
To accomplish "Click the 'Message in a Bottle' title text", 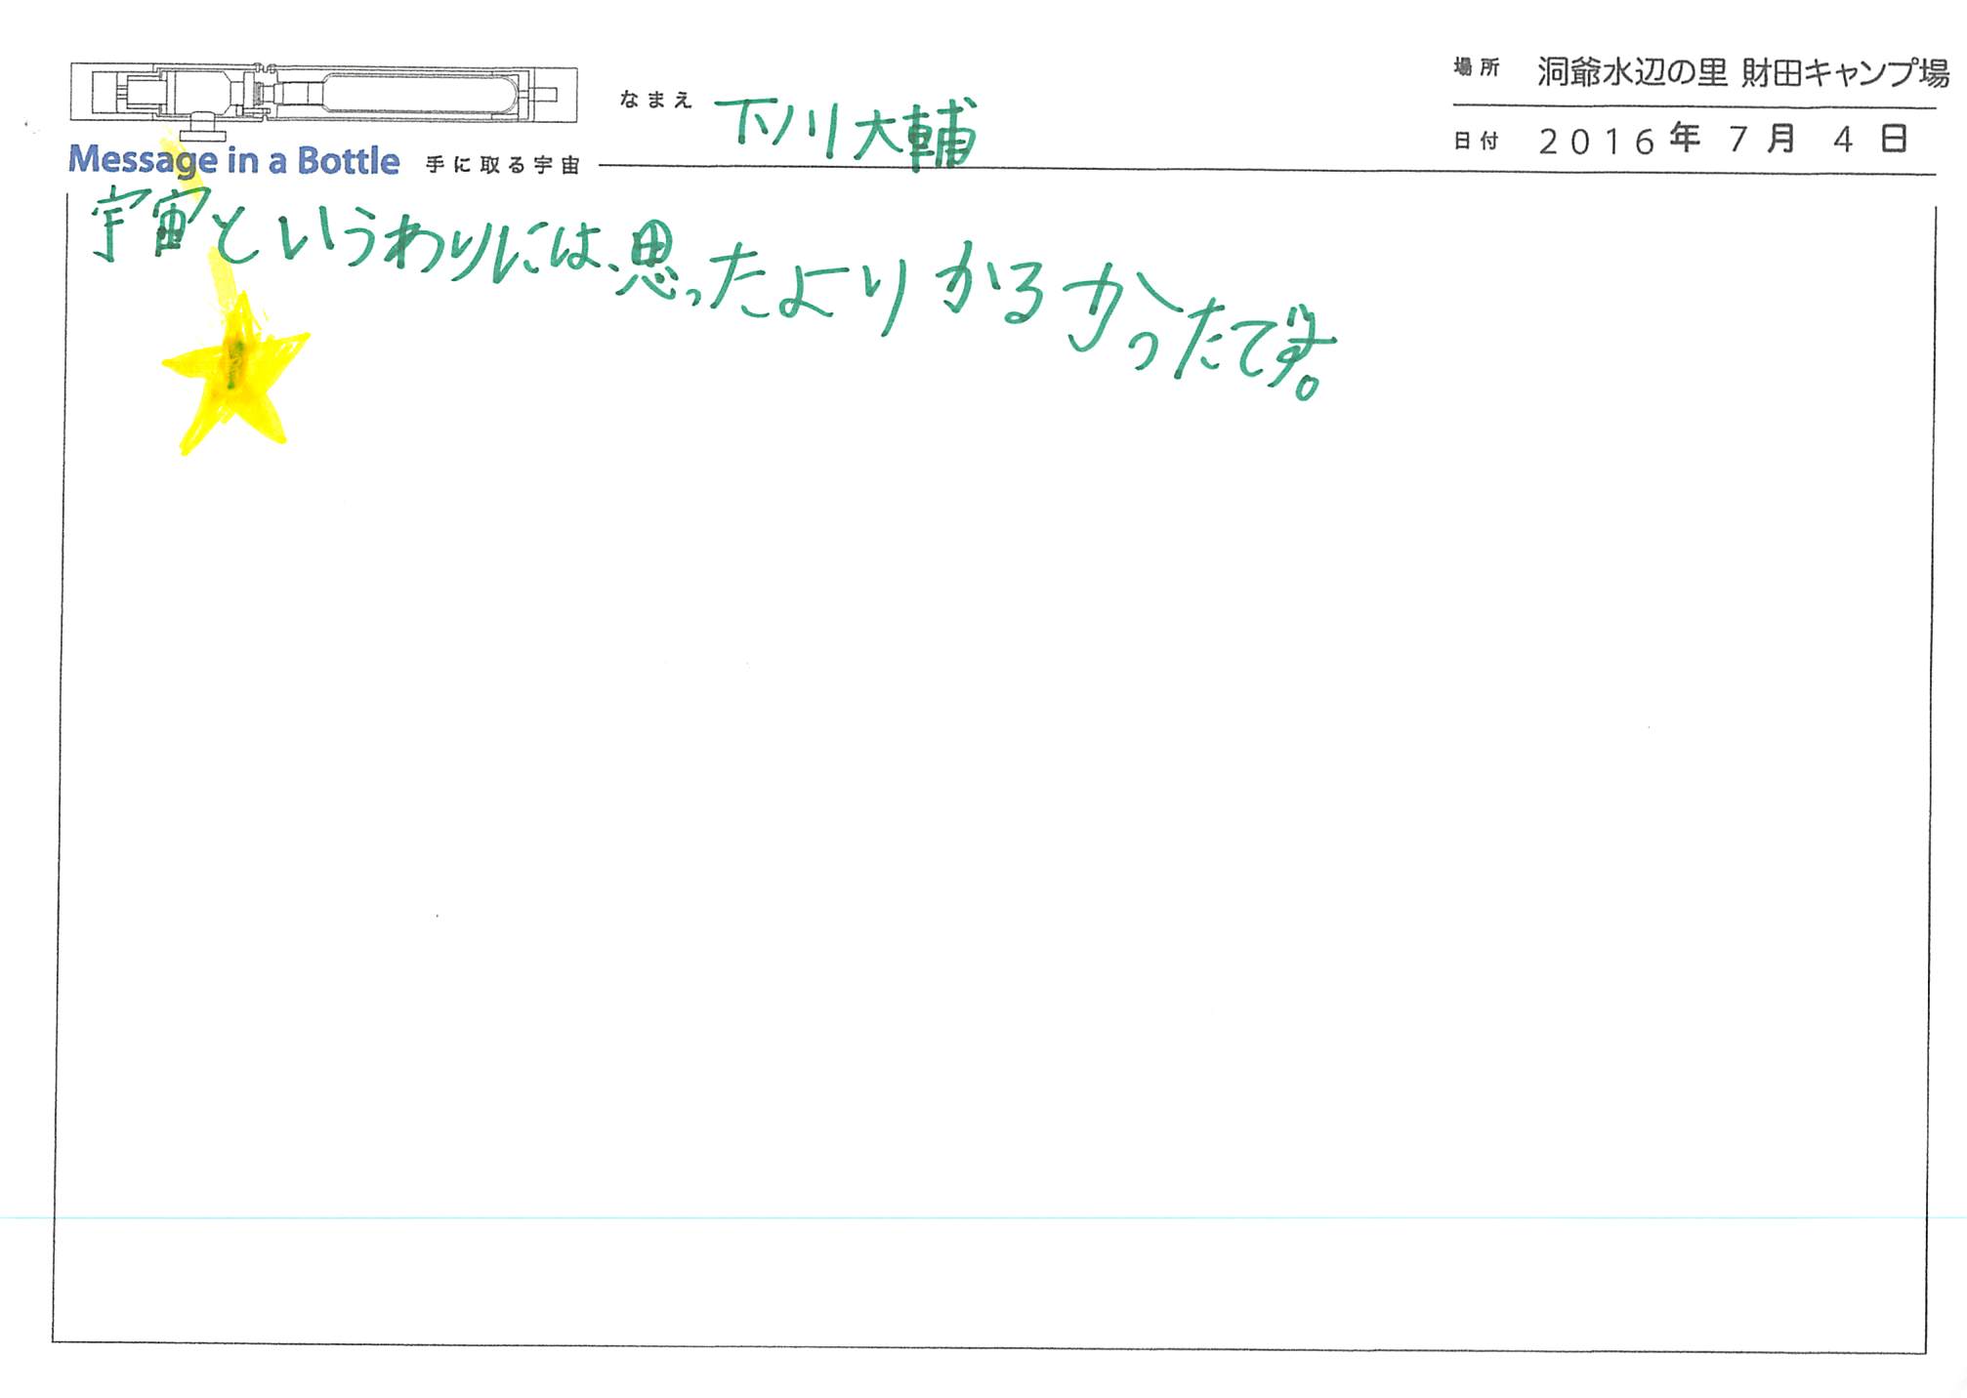I will (x=233, y=160).
